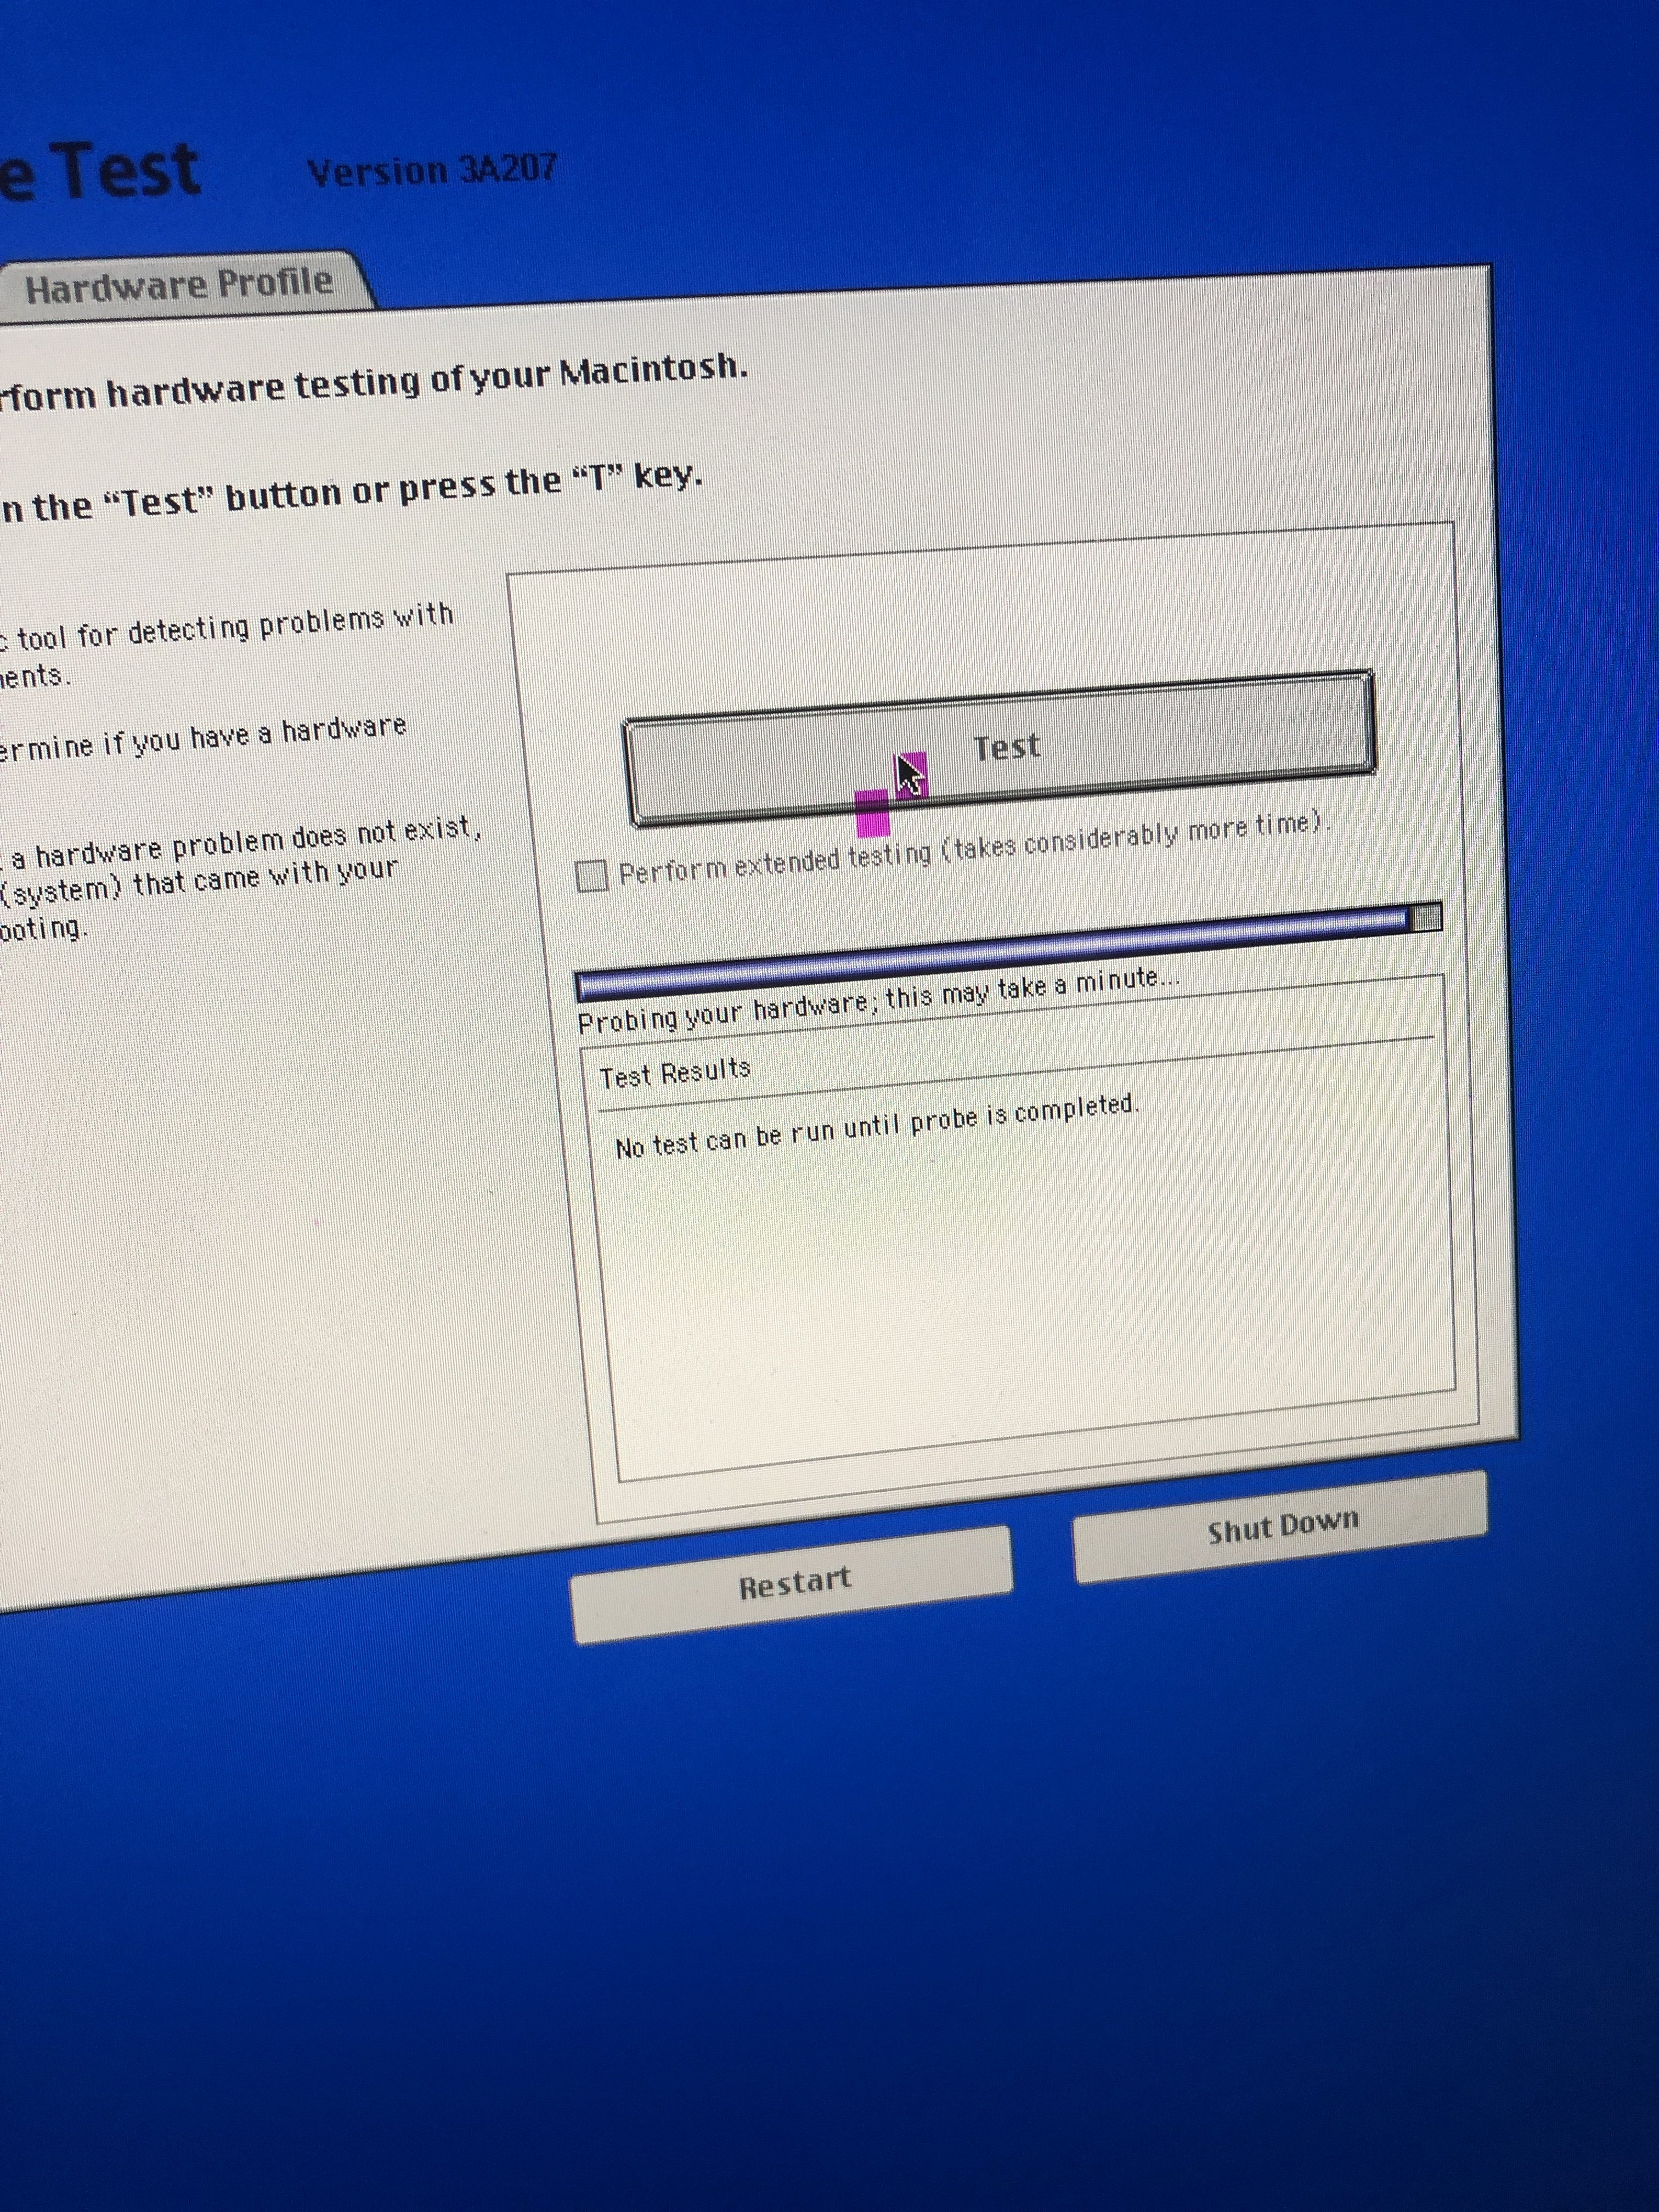Click 'No test can be run' message
Image resolution: width=1659 pixels, height=2212 pixels.
tap(877, 1126)
